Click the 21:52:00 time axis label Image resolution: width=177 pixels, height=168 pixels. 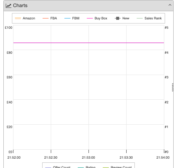click(14, 158)
